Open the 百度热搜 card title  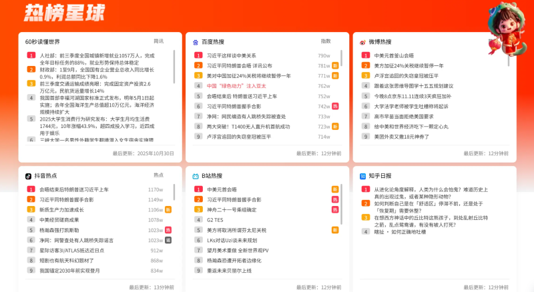tap(213, 42)
